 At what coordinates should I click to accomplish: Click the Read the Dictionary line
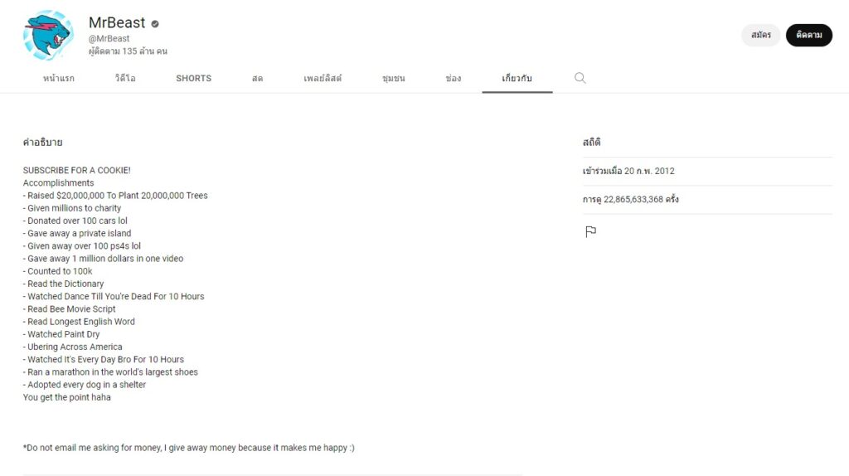click(63, 284)
